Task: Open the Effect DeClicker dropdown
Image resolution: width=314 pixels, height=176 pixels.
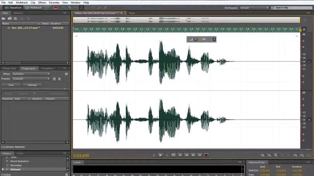Action: (x=31, y=74)
